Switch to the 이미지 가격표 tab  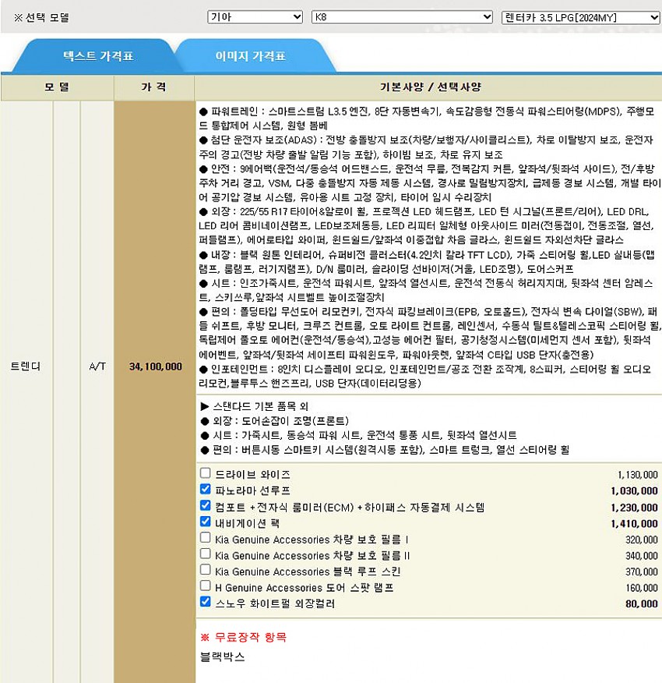point(250,56)
